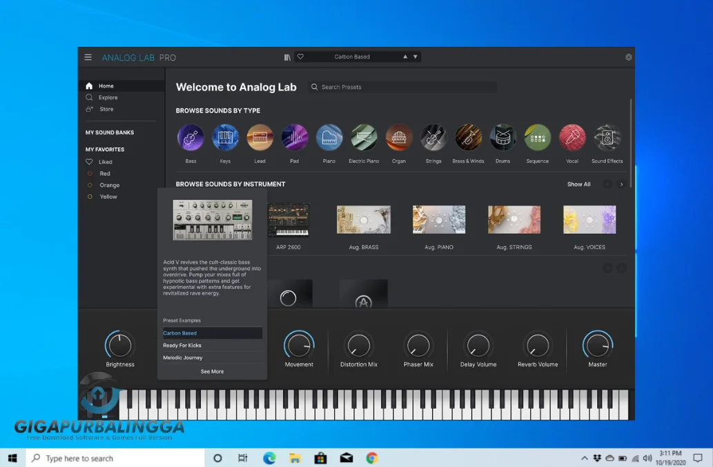Click the Master volume knob

point(598,345)
